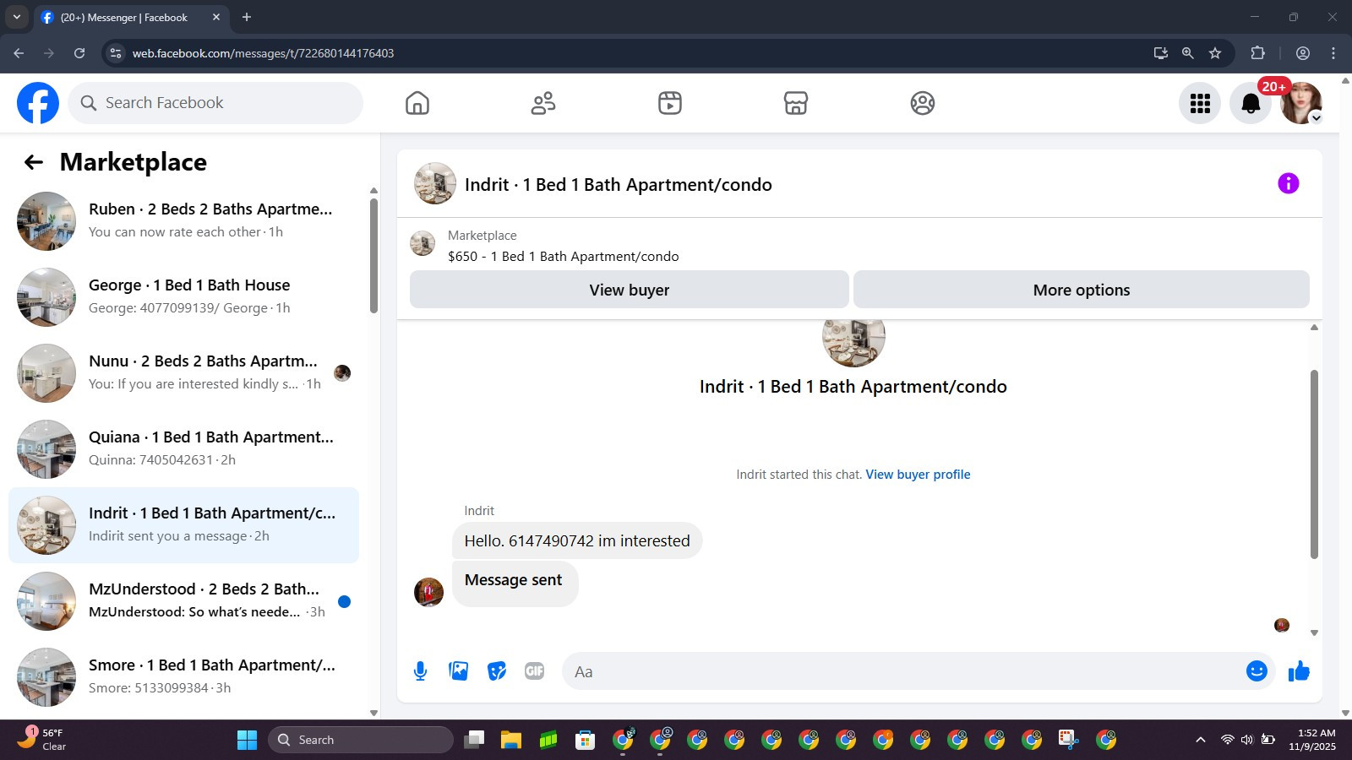Click the taskbar Search box
The width and height of the screenshot is (1352, 760).
361,740
